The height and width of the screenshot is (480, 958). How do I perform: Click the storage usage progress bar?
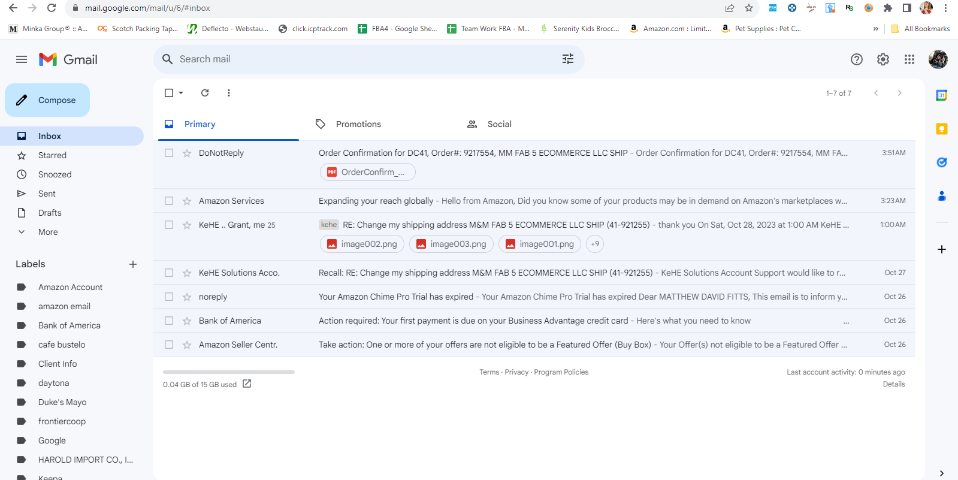[229, 372]
